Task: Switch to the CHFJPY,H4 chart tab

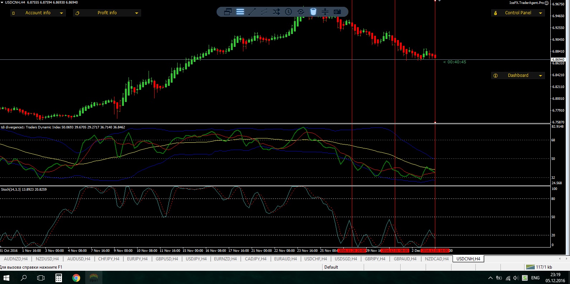Action: coord(109,259)
